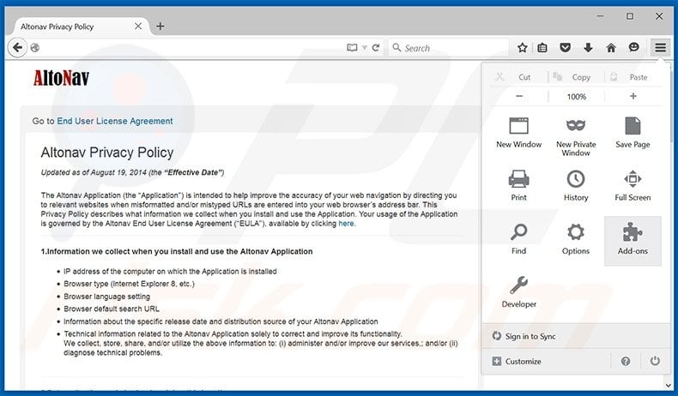Open a New Private Window
Screen dimensions: 678x396
[x=576, y=136]
